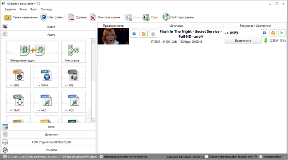The image size is (288, 160).
Task: Open the Язык menu
Action: tap(33, 9)
